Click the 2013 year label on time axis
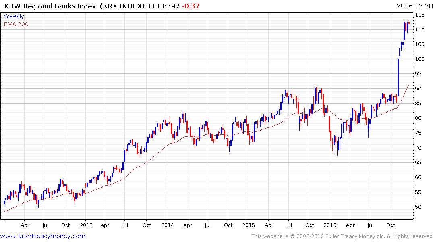Image resolution: width=433 pixels, height=242 pixels. click(x=86, y=225)
